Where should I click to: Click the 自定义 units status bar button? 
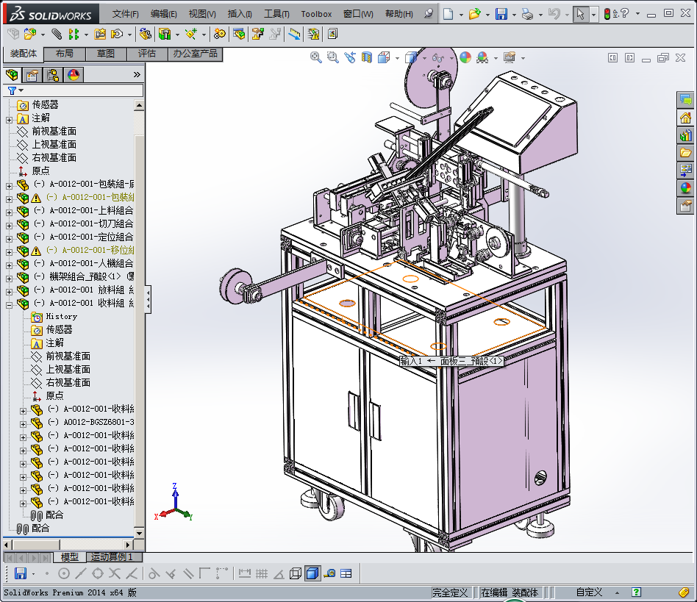588,592
